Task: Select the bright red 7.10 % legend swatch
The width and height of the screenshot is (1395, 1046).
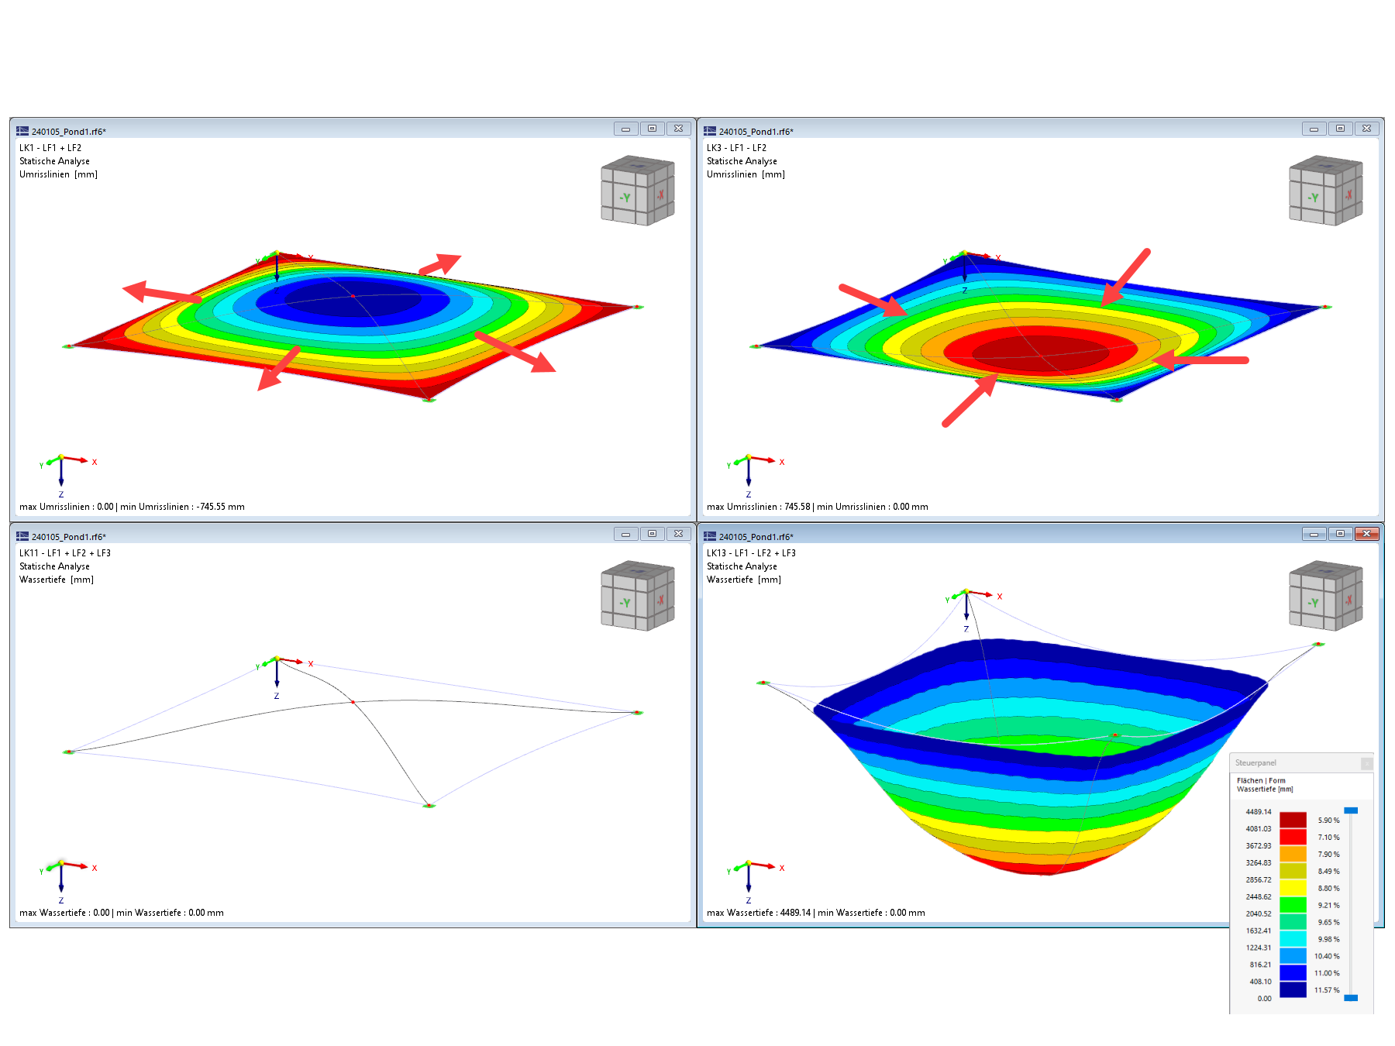Action: click(x=1293, y=837)
